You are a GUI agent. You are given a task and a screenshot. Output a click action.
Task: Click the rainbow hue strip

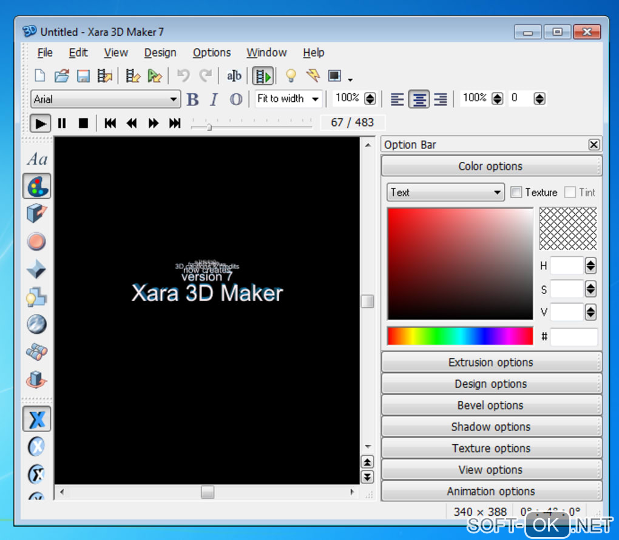coord(460,336)
